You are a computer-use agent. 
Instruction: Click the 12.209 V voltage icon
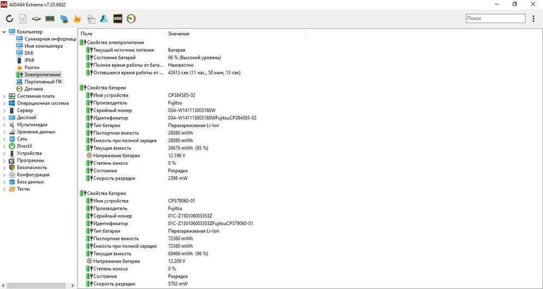[x=90, y=261]
